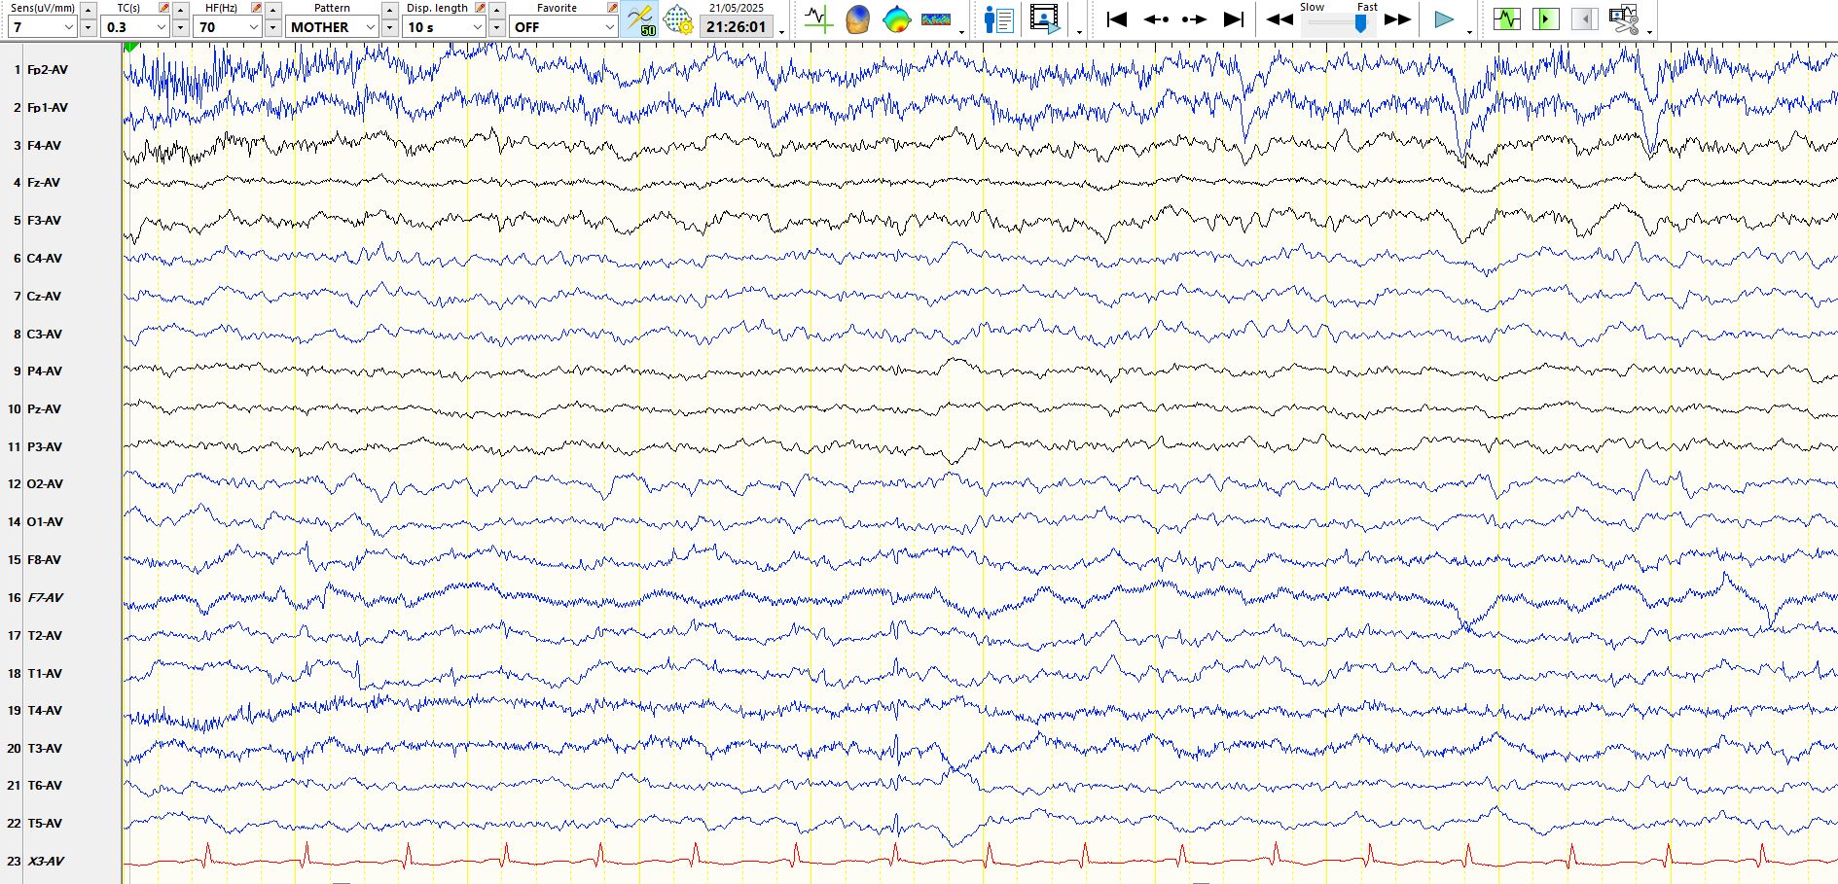Step forward one event

[1194, 19]
